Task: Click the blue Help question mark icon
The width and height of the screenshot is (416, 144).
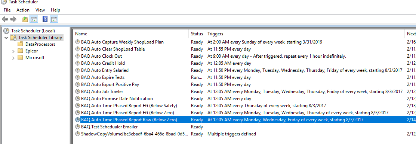Action: click(x=45, y=19)
